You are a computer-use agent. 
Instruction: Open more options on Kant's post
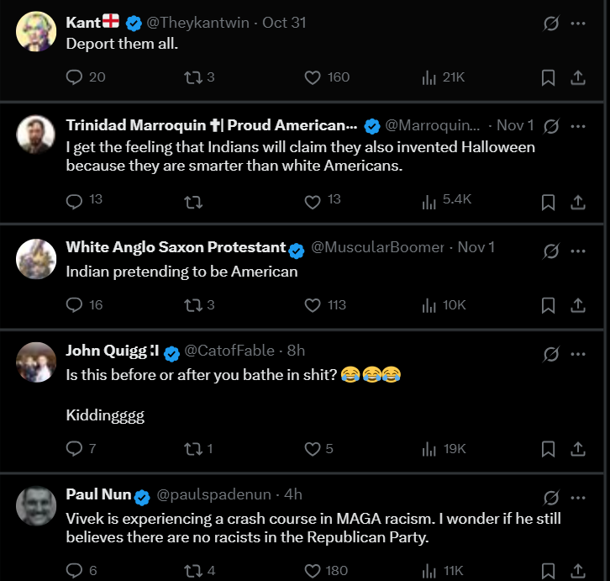click(x=578, y=24)
